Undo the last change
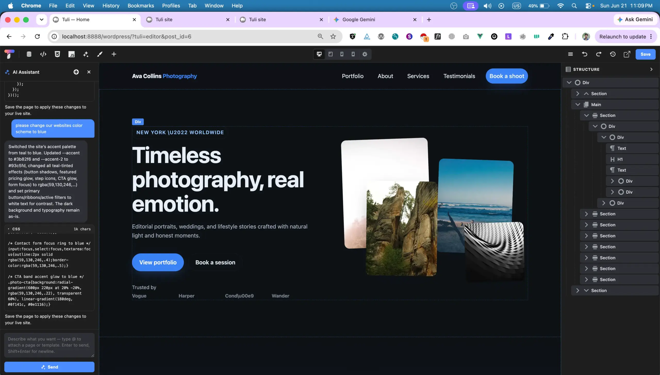 click(x=584, y=54)
